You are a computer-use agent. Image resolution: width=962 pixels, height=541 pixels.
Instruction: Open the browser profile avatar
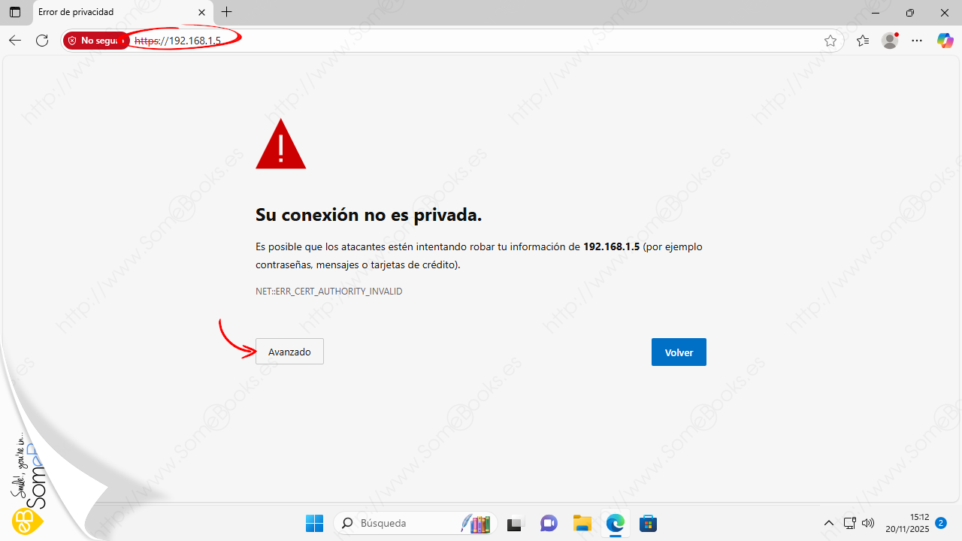[x=890, y=41]
